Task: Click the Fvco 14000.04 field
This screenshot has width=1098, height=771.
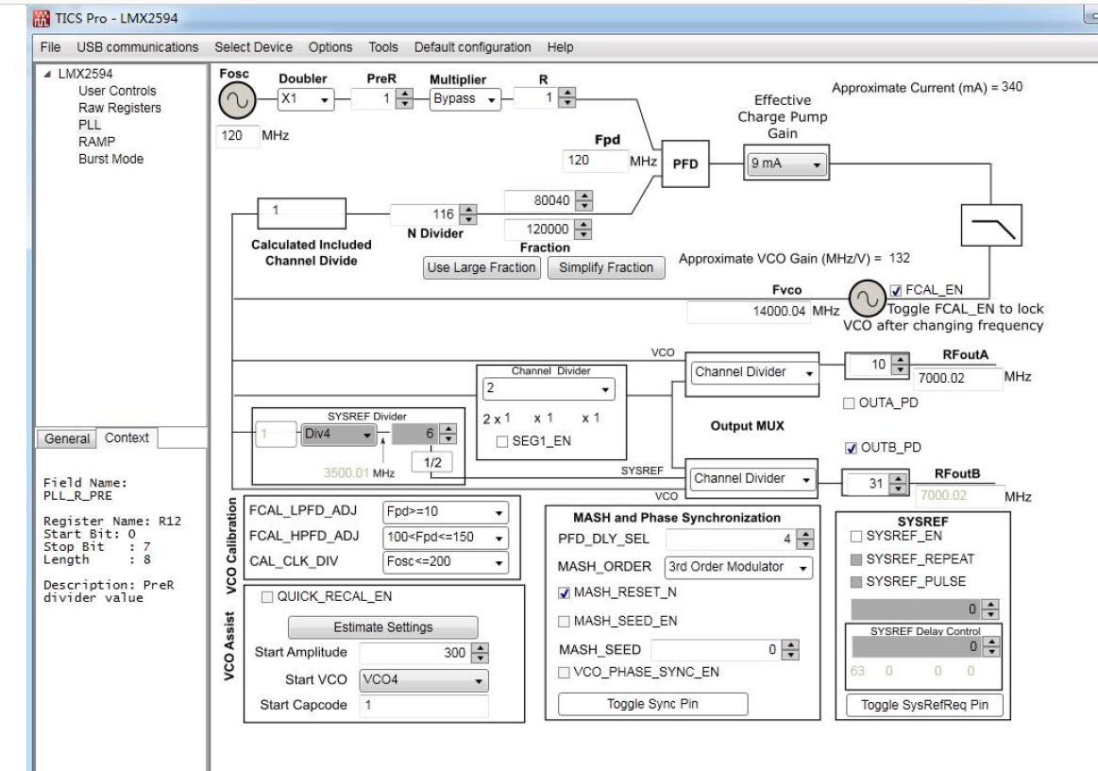Action: pyautogui.click(x=749, y=312)
